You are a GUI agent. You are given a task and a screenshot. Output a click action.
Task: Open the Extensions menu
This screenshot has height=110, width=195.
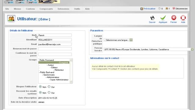click(x=63, y=9)
